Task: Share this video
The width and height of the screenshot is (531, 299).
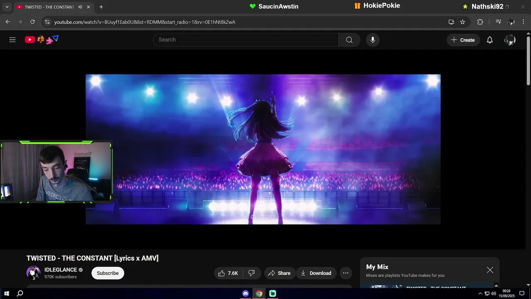Action: coord(279,273)
